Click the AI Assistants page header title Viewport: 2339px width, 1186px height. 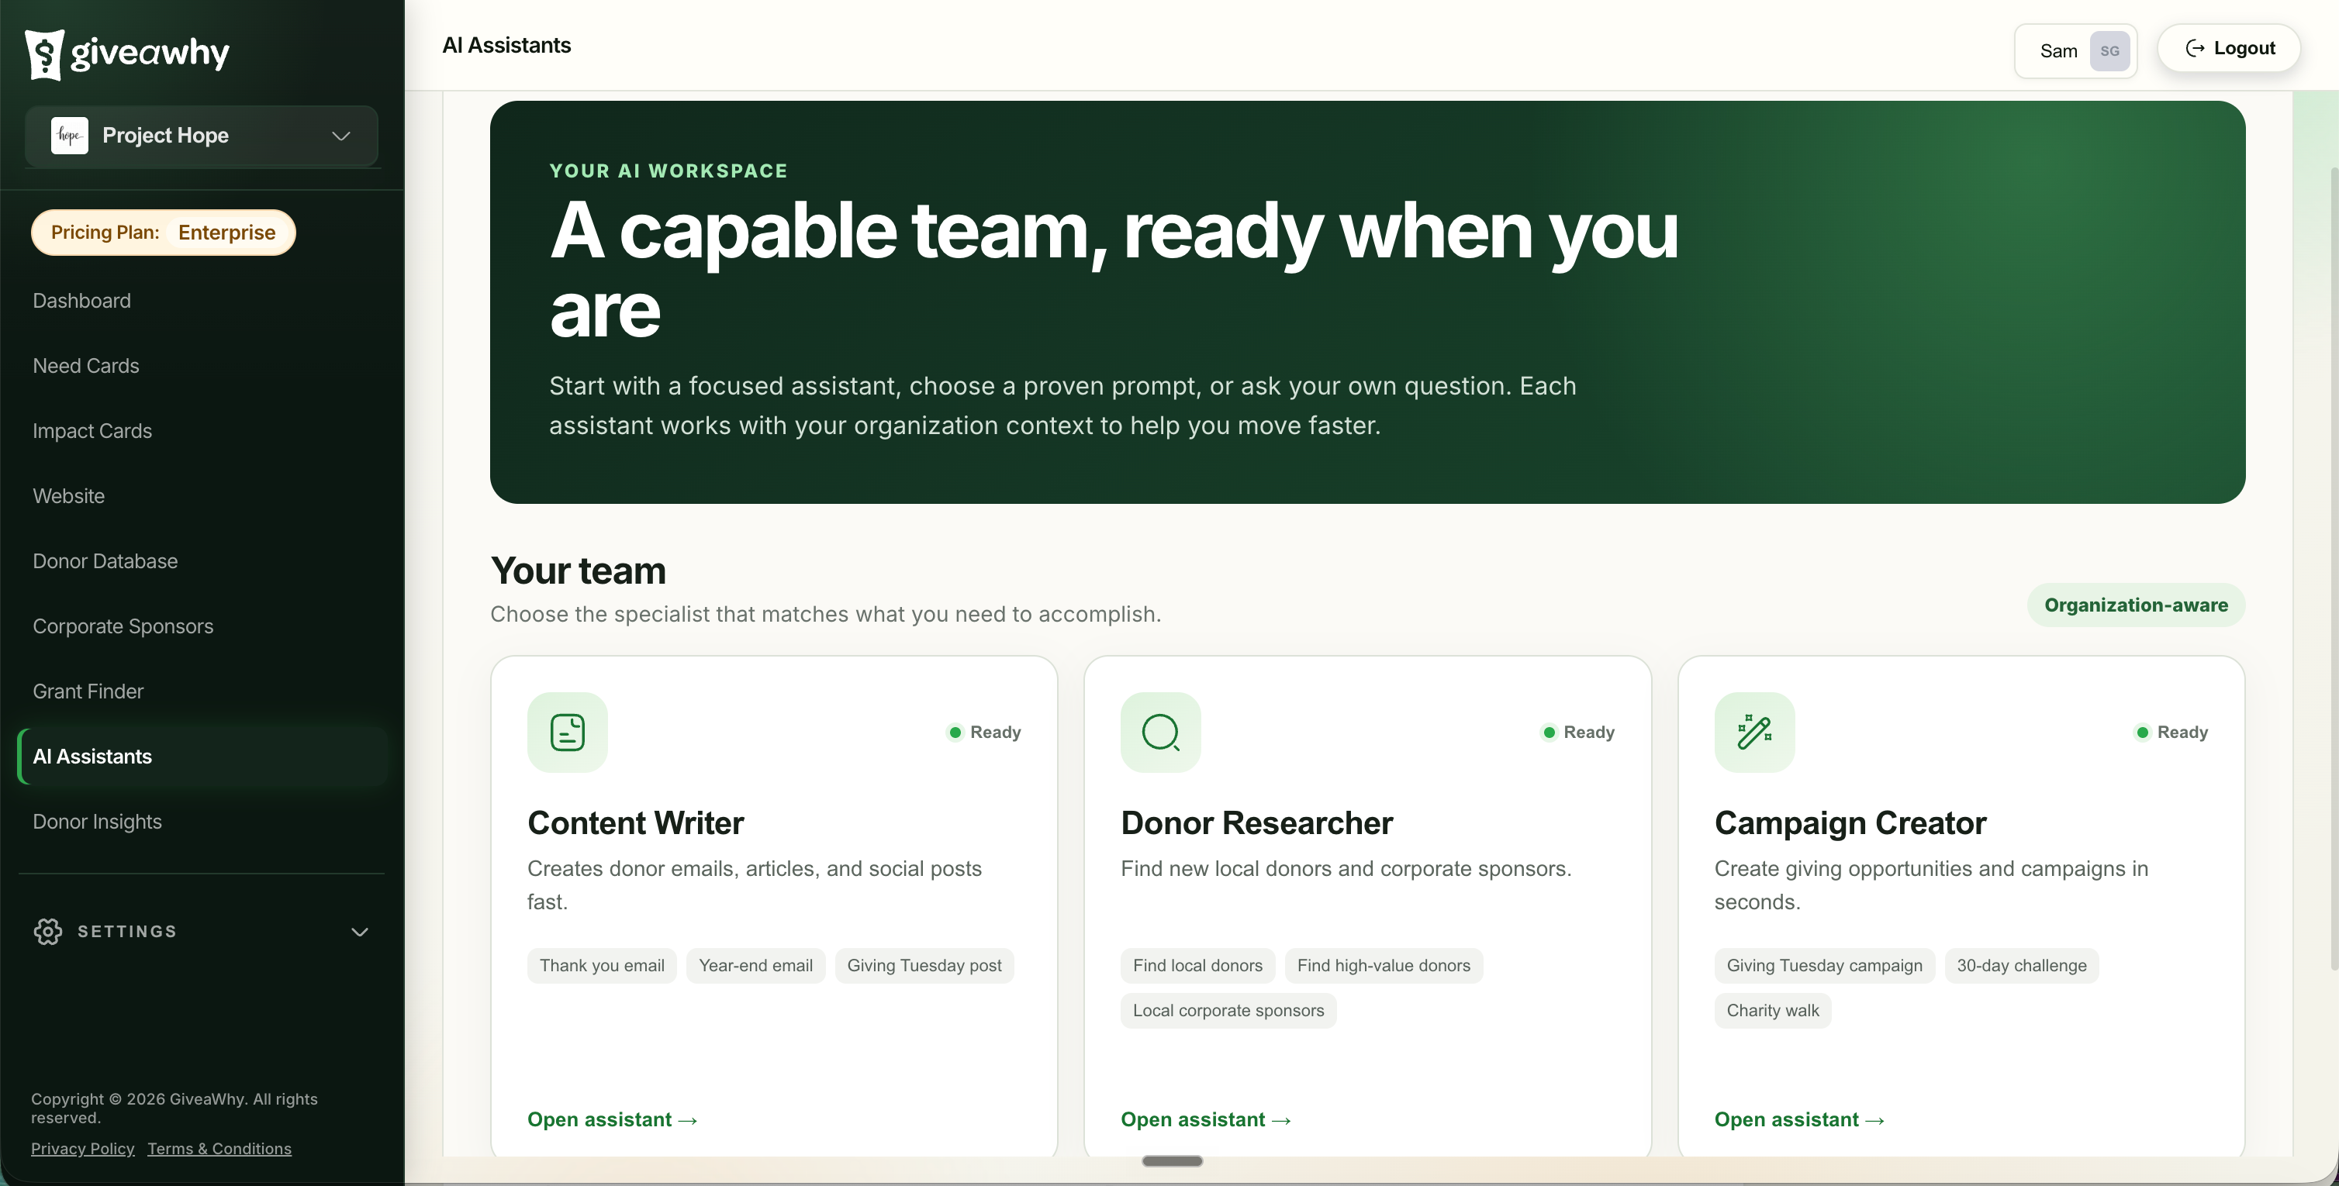click(x=506, y=46)
